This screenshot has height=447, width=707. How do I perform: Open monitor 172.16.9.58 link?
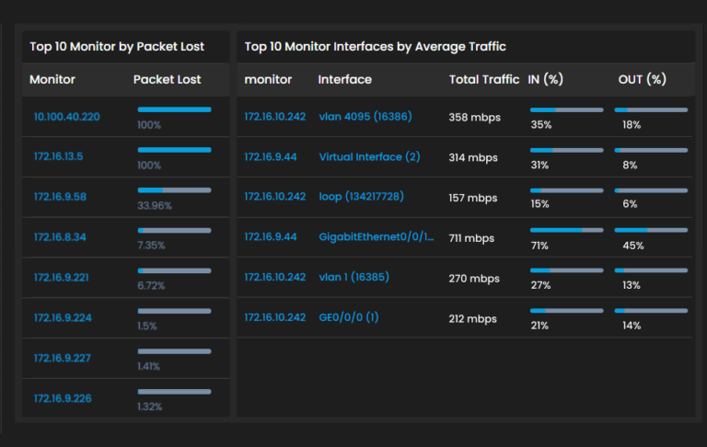coord(60,197)
